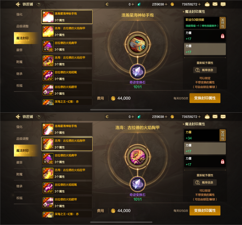Select highlighted 力量 +17 attribute in top panel
Viewport: 242px width, 225px height.
point(205,49)
